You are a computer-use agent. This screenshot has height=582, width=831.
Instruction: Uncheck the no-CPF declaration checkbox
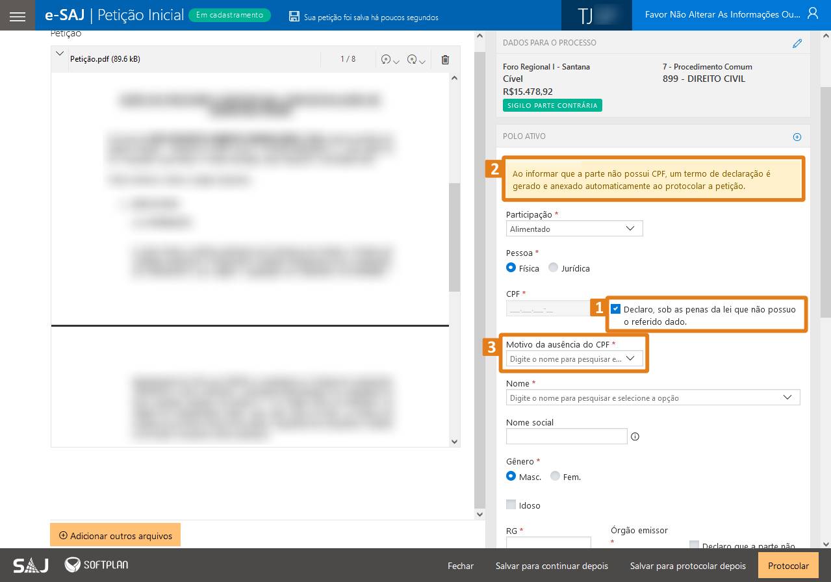(616, 309)
